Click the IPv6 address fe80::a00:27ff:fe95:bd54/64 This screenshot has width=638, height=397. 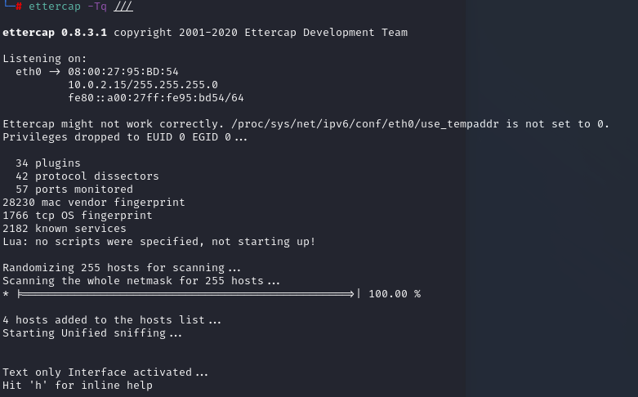(156, 98)
